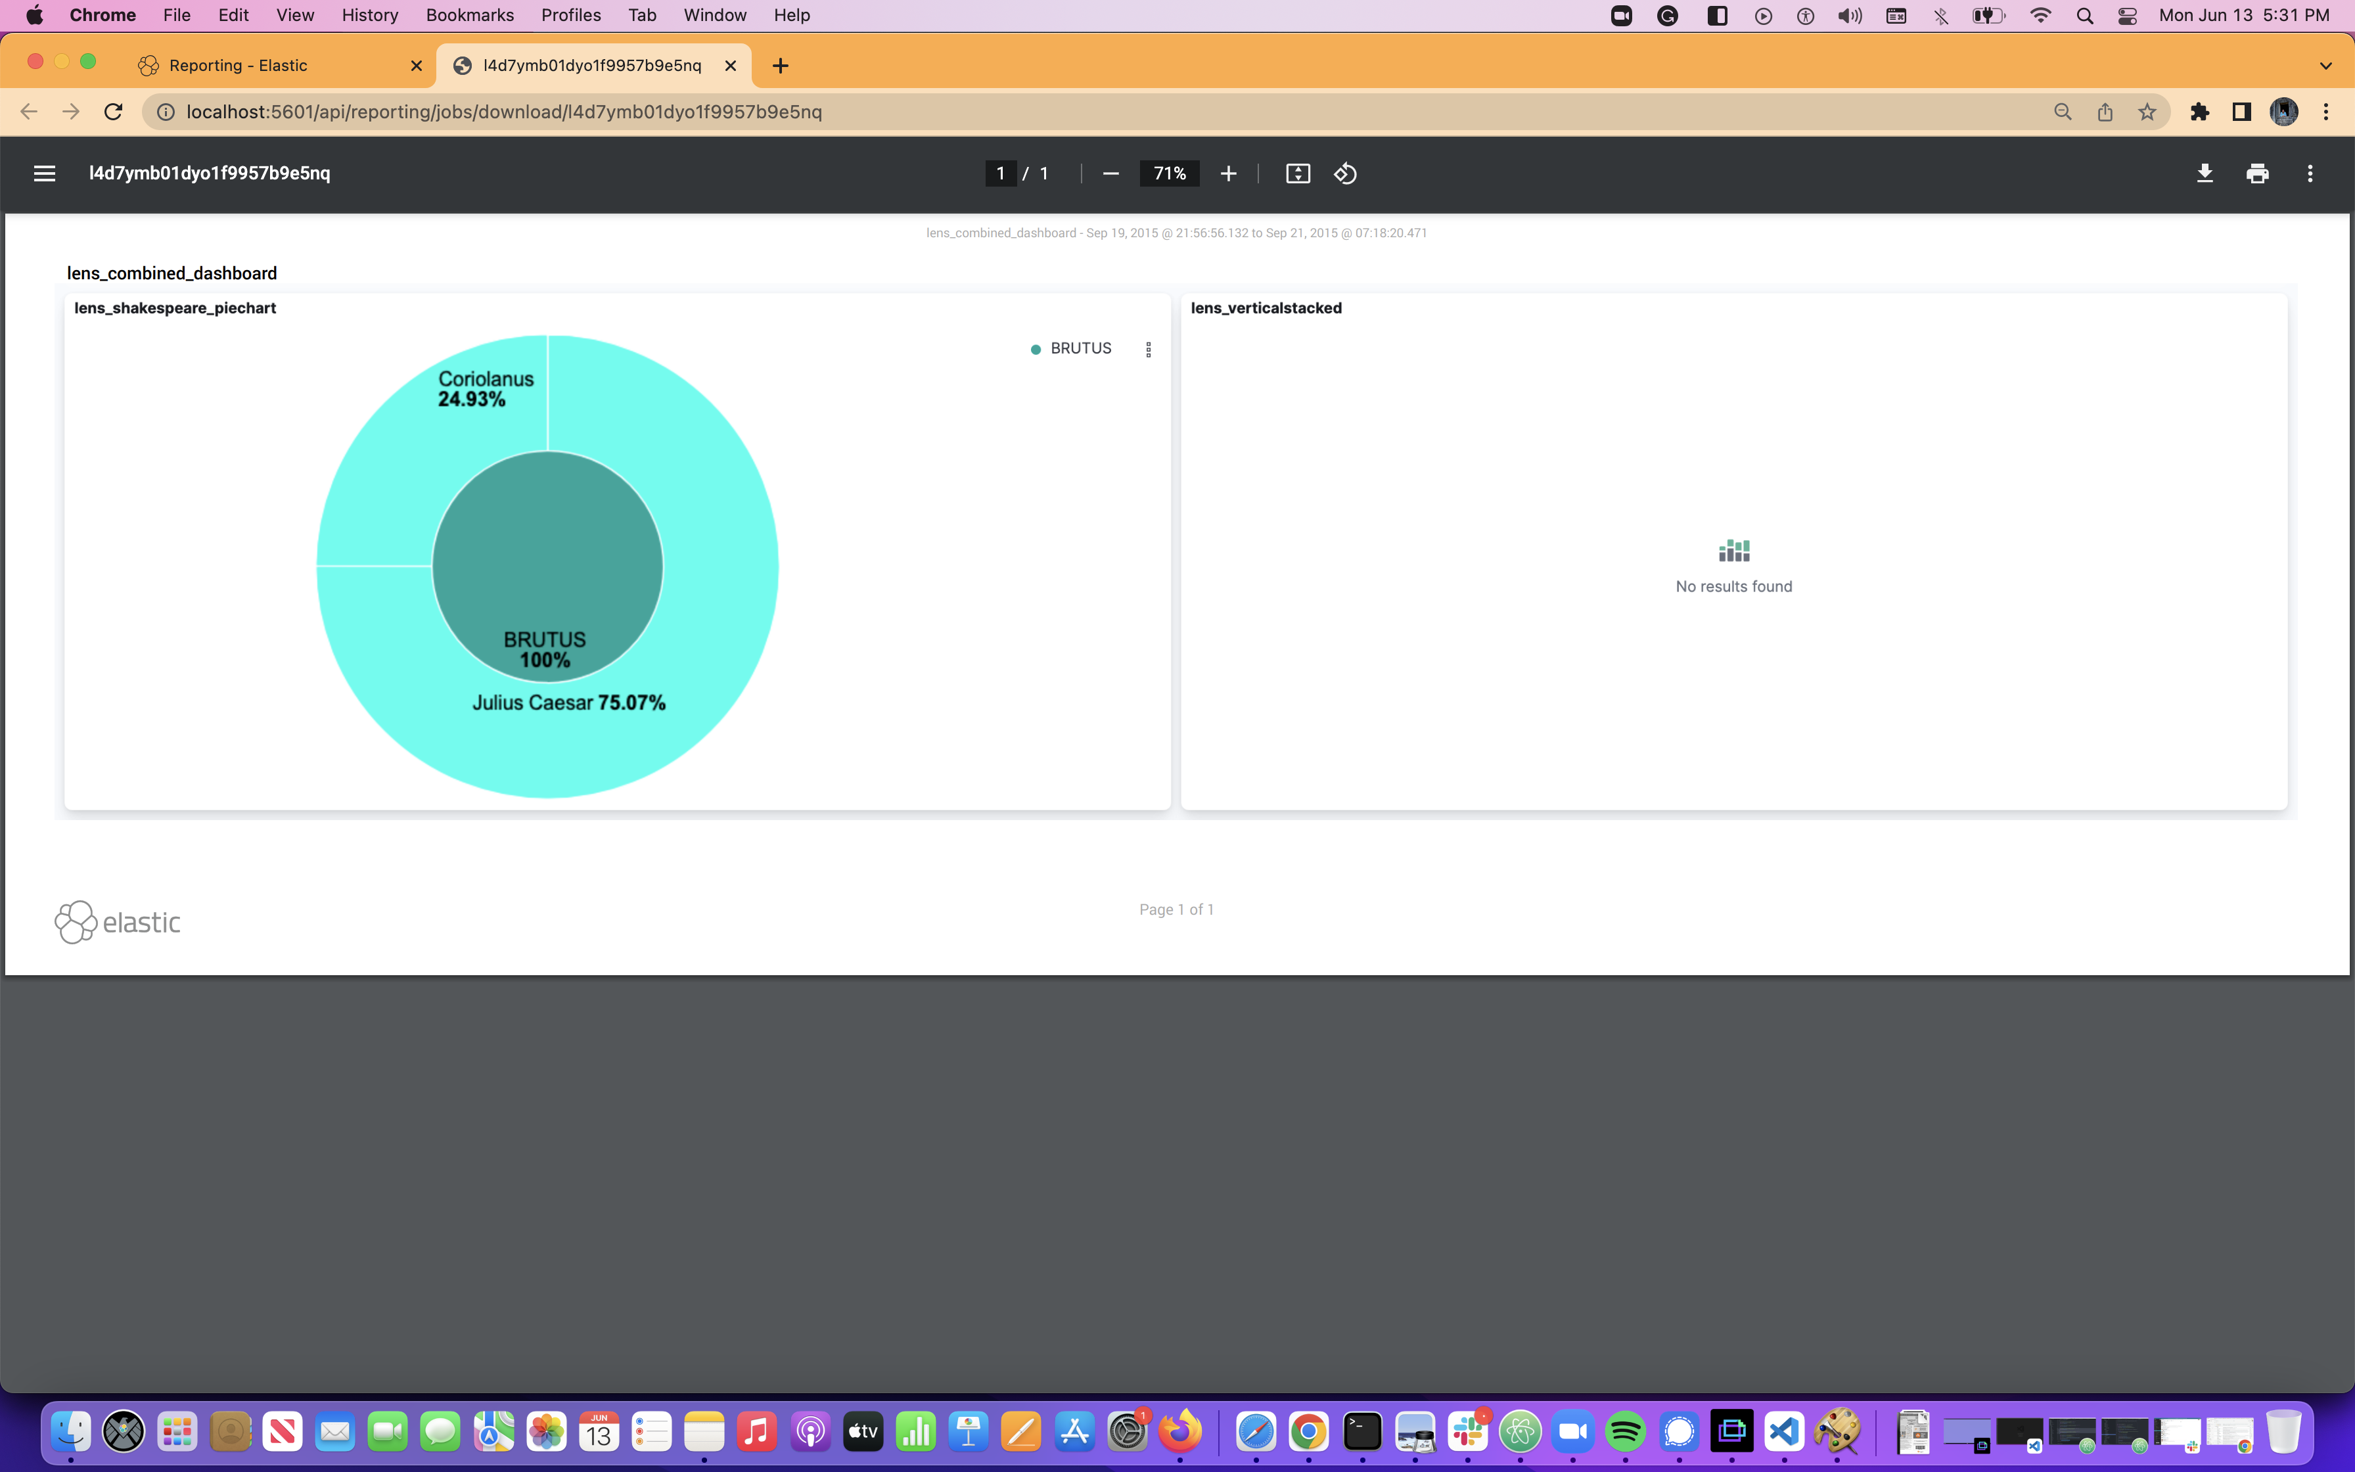Viewport: 2355px width, 1472px height.
Task: Bookmark this page with the star
Action: pyautogui.click(x=2148, y=112)
